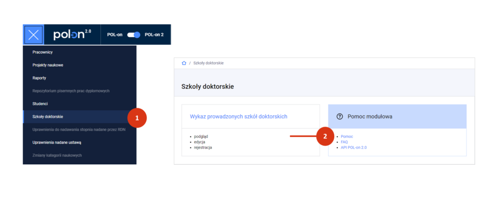Screen dimensions: 504x206
Task: Follow the API POL-on 2.0 link
Action: click(354, 147)
